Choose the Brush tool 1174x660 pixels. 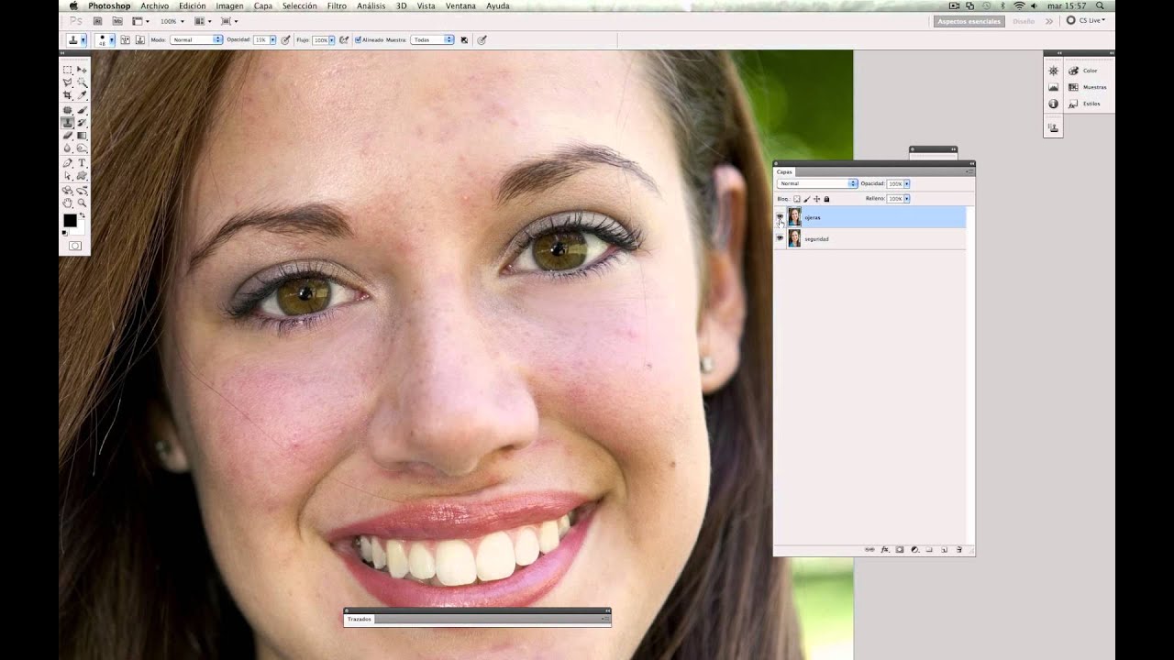(x=83, y=110)
